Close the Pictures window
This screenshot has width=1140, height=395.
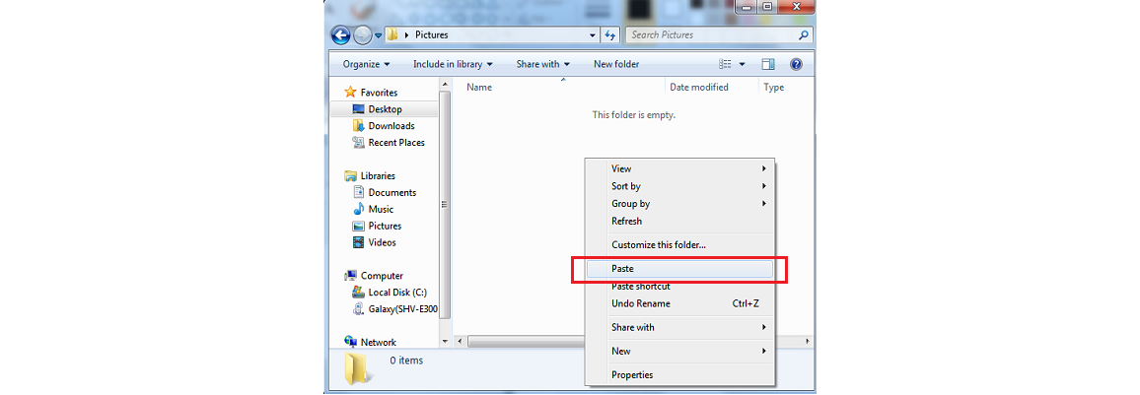point(794,6)
